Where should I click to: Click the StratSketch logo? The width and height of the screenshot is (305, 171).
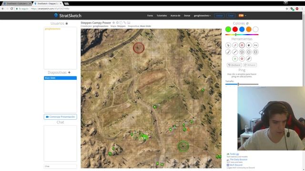(68, 16)
